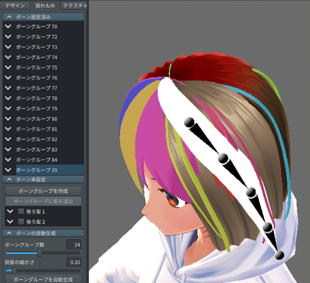Click the ボーングループ数 value field
The image size is (310, 283).
[74, 245]
